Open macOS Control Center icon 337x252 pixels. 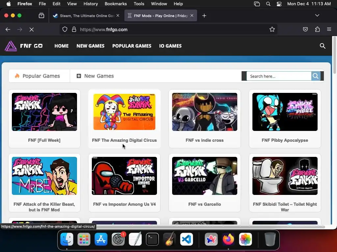(279, 4)
